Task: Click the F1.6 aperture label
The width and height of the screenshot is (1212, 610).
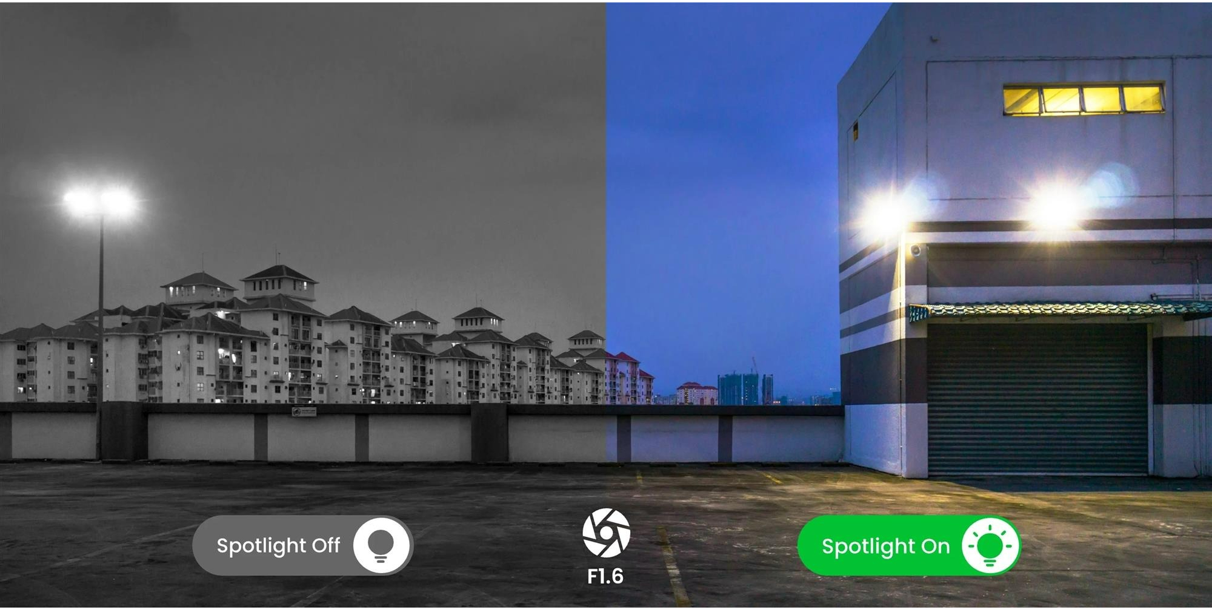Action: tap(605, 576)
